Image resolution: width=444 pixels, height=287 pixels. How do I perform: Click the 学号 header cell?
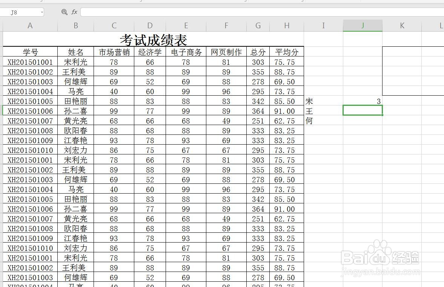click(x=30, y=52)
